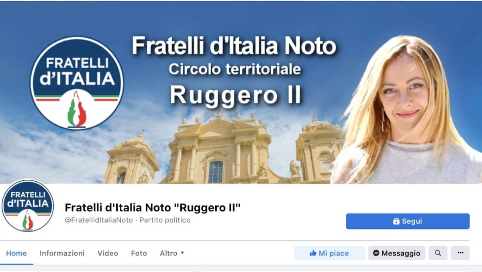The height and width of the screenshot is (272, 482).
Task: Open the Informazioni tab
Action: [x=62, y=253]
